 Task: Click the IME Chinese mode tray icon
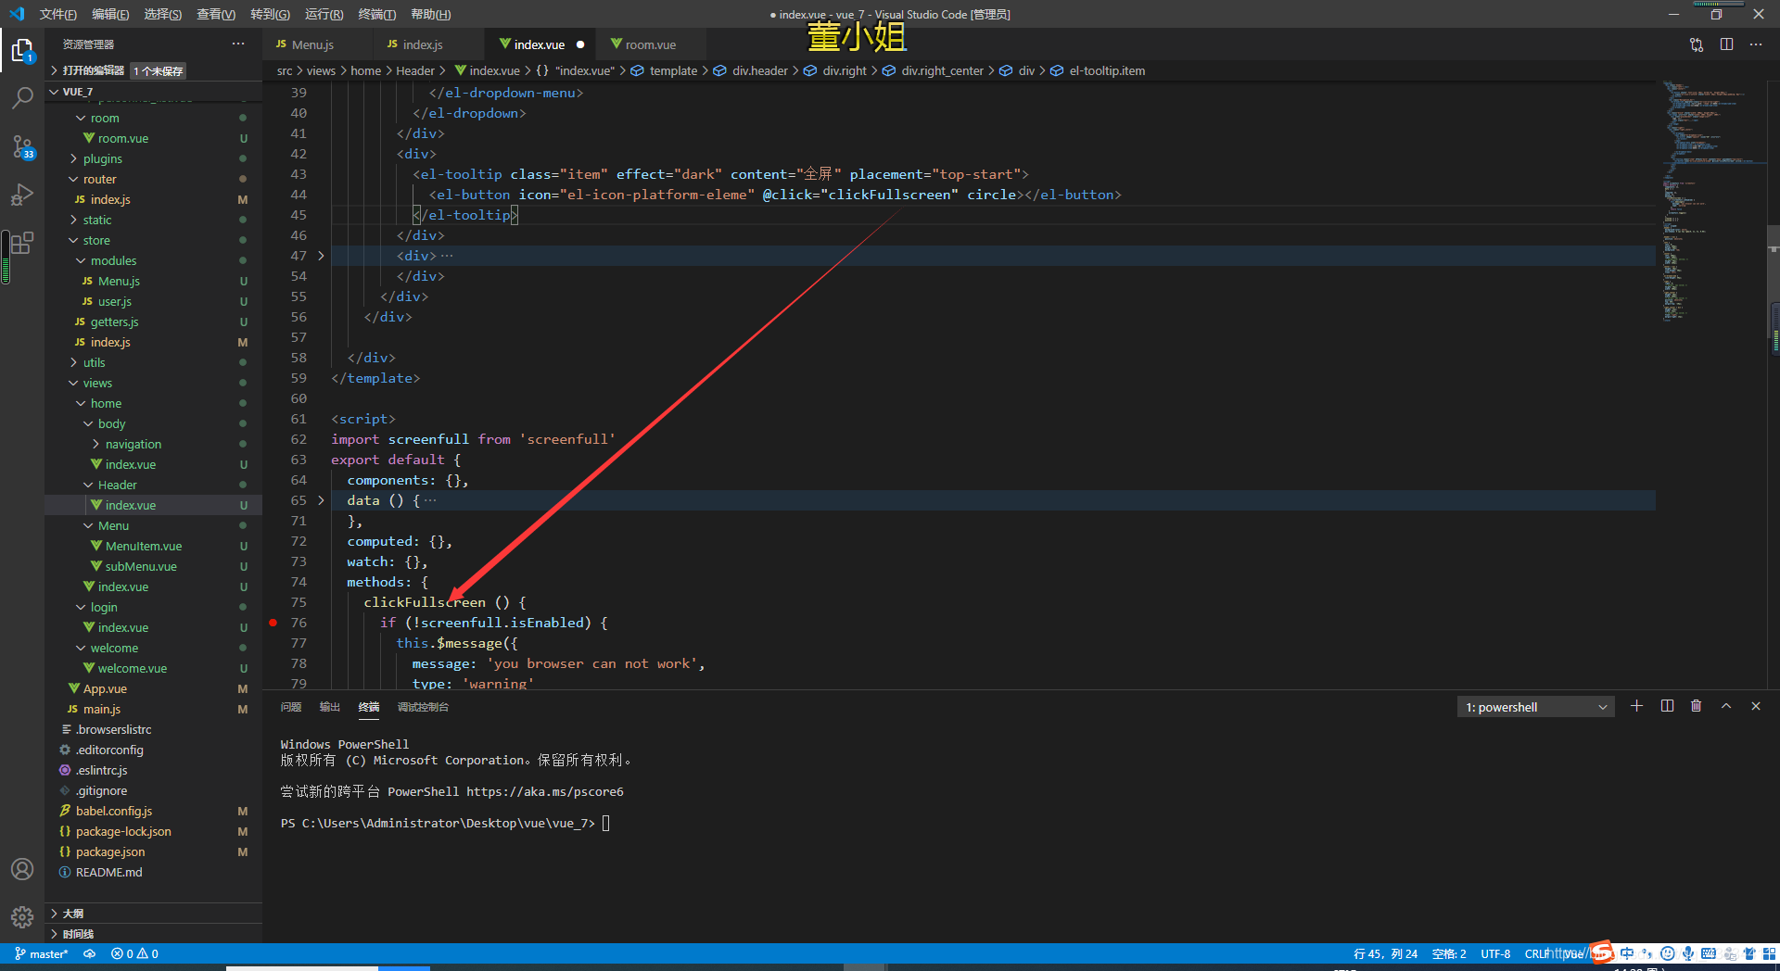click(1627, 953)
